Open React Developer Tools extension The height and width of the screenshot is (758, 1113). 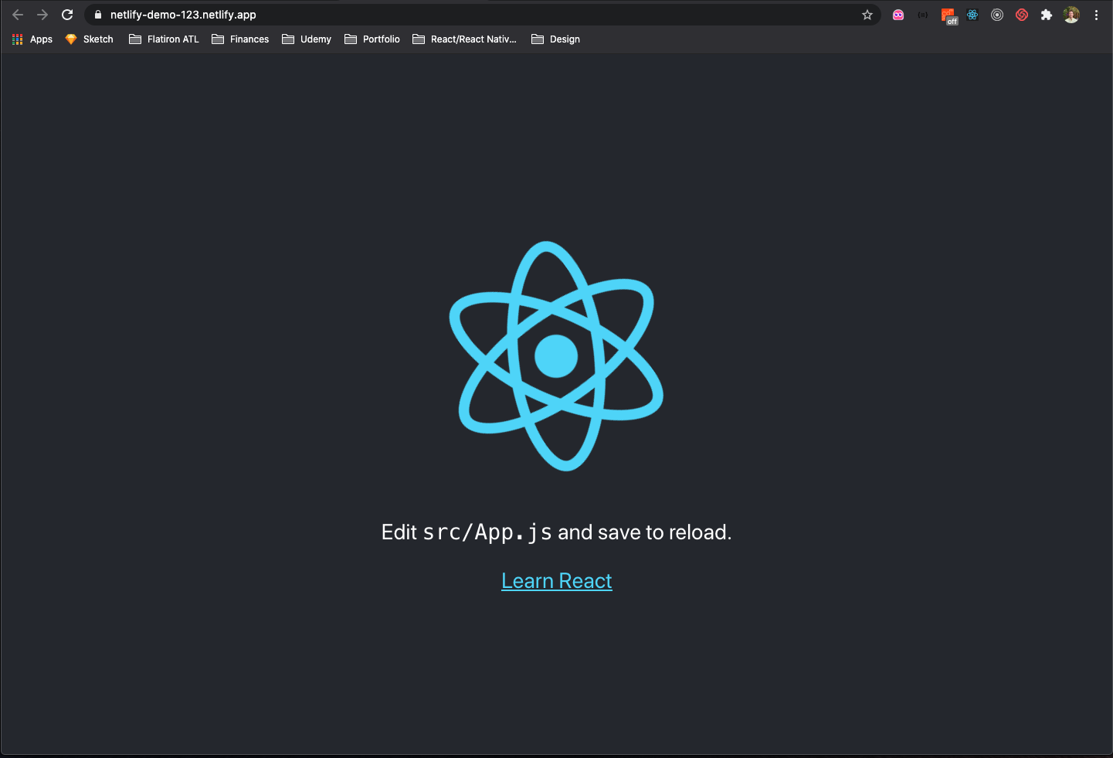click(972, 15)
